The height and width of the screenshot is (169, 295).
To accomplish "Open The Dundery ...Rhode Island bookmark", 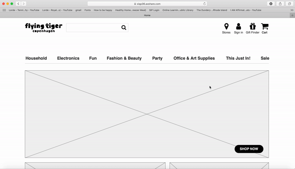I will 212,10.
